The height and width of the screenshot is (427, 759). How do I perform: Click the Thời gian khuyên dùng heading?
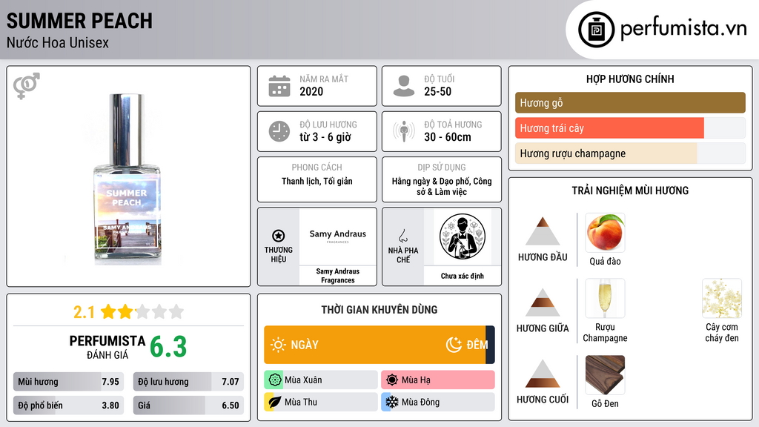379,310
